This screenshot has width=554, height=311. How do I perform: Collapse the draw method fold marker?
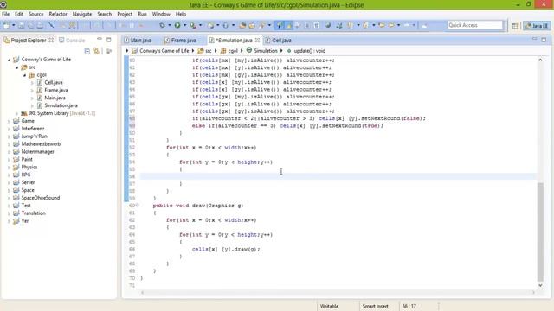(x=138, y=206)
